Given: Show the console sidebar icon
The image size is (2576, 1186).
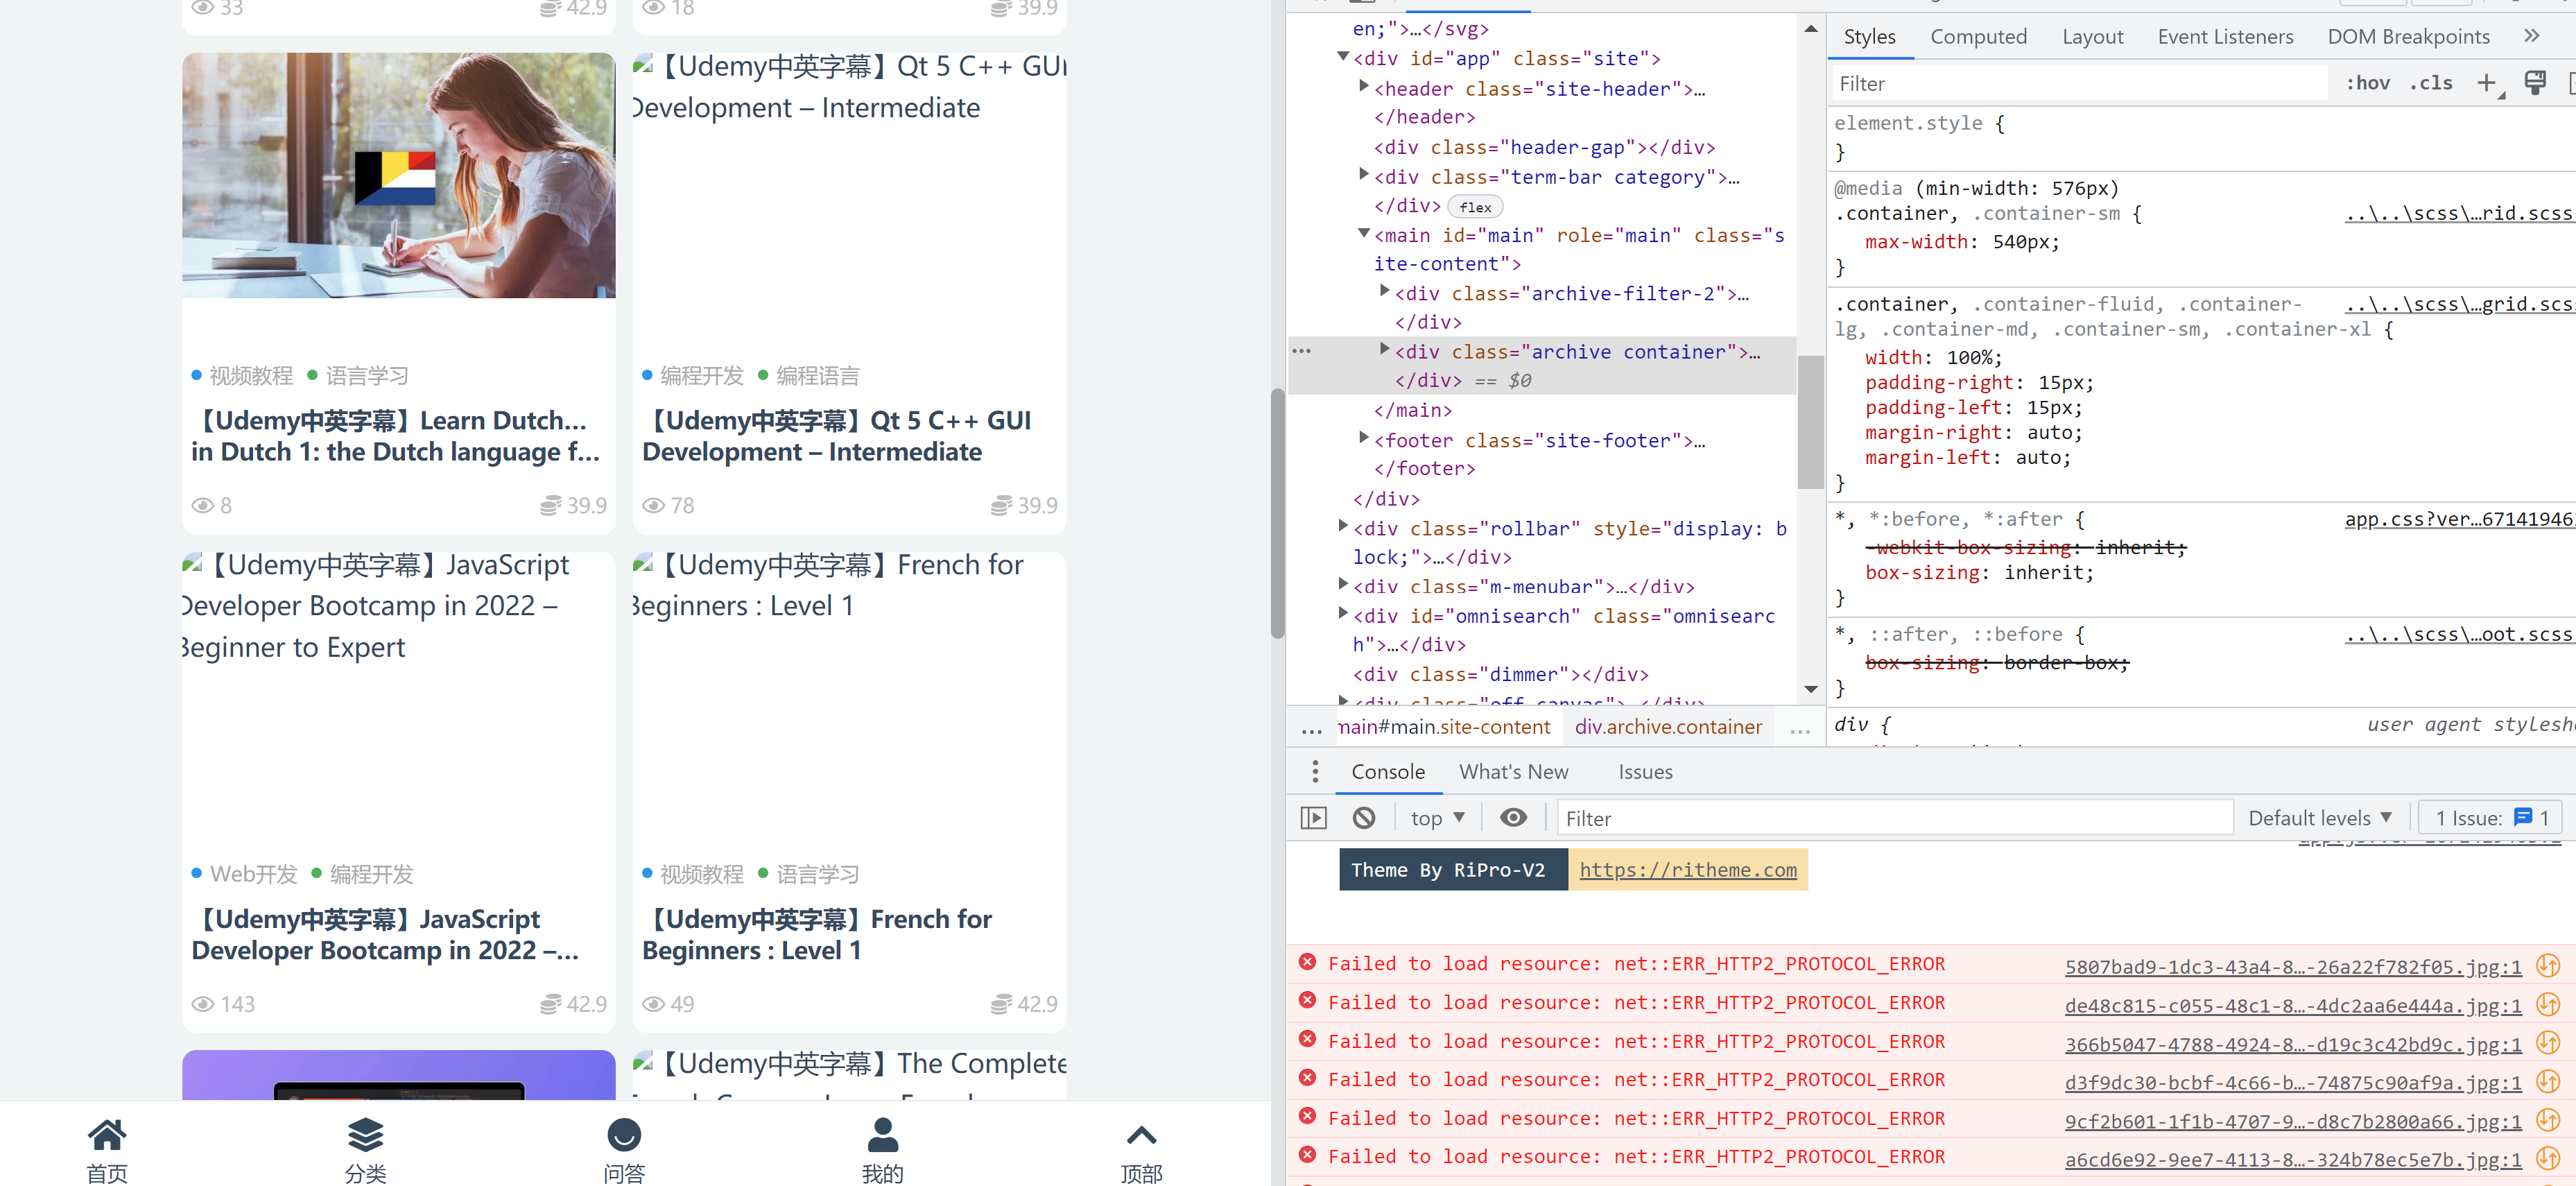Looking at the screenshot, I should (x=1313, y=818).
